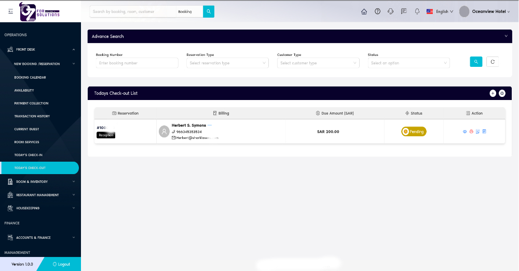This screenshot has width=519, height=271.
Task: Toggle the hamburger sidebar menu icon
Action: tap(10, 11)
